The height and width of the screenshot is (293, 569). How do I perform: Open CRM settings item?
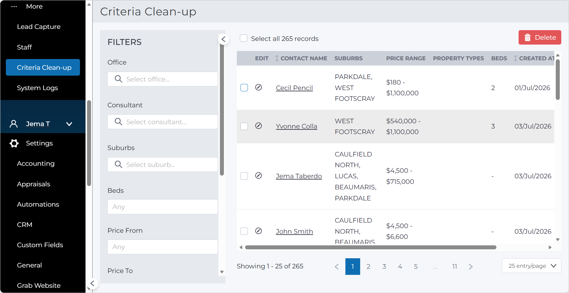pyautogui.click(x=25, y=225)
